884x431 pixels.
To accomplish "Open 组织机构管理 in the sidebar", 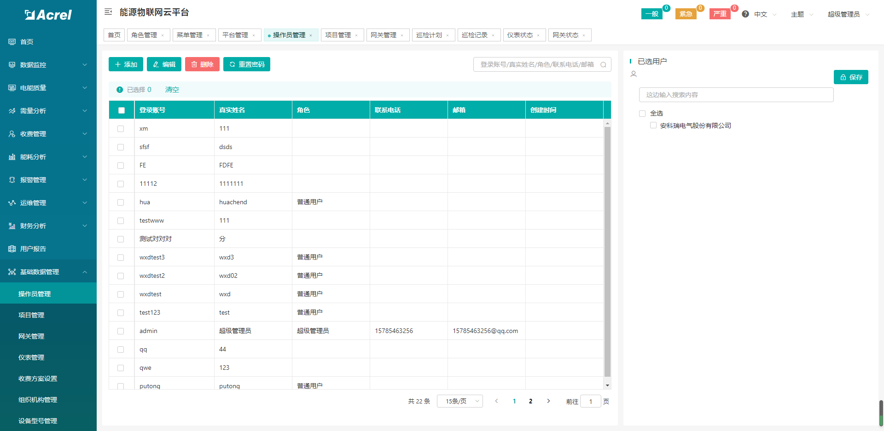I will click(48, 400).
